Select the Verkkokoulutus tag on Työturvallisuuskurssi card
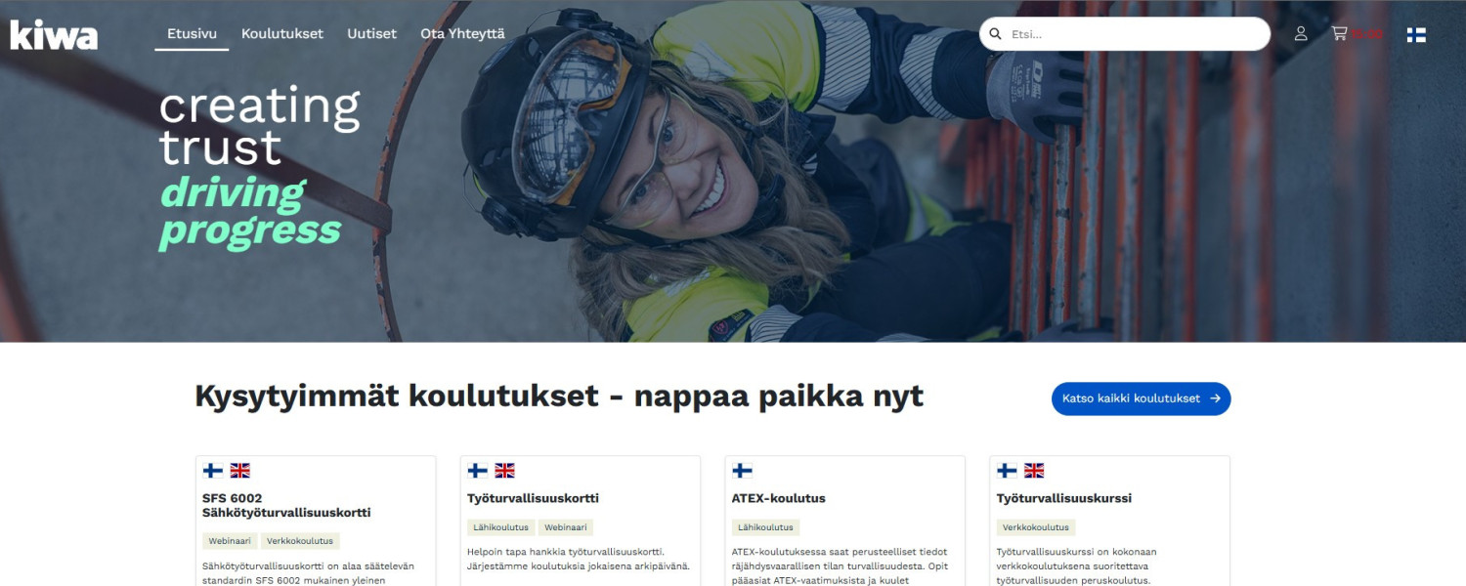 tap(1035, 527)
